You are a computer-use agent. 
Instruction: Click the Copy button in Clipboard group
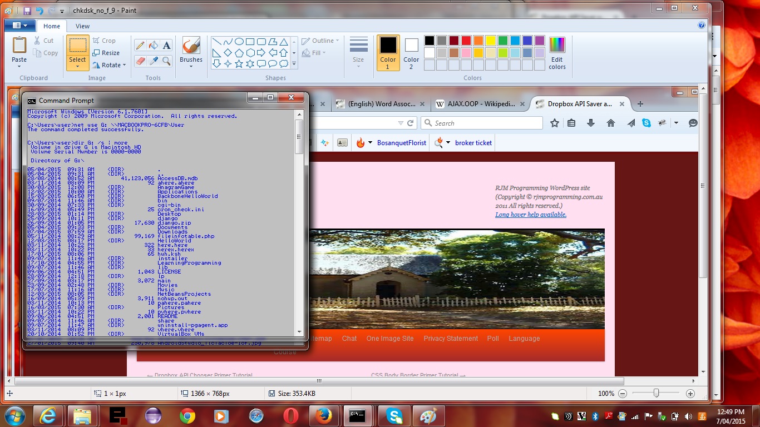[45, 53]
